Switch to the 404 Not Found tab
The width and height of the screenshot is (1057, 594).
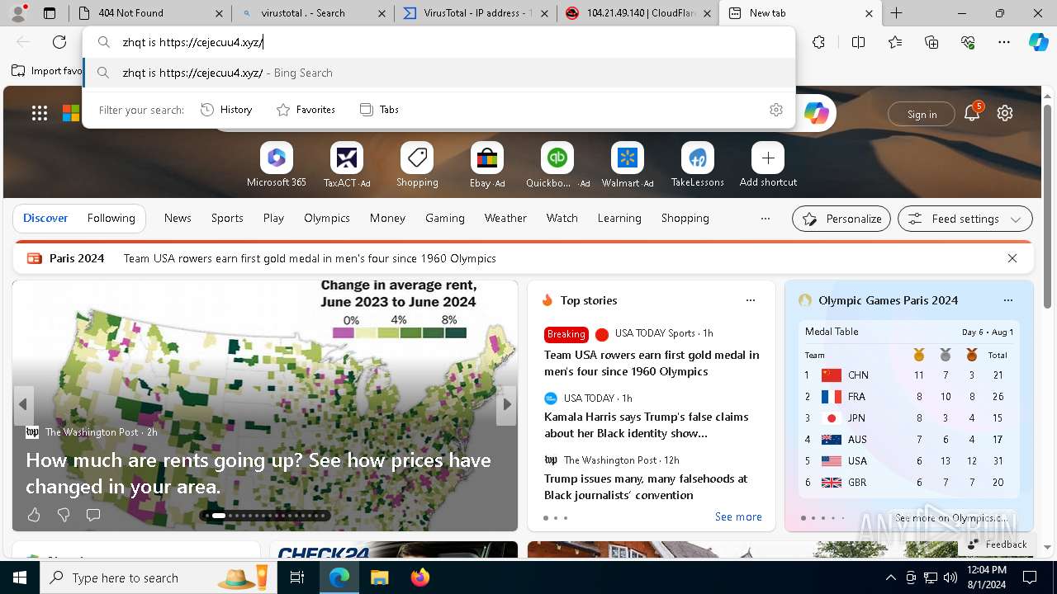pos(149,13)
